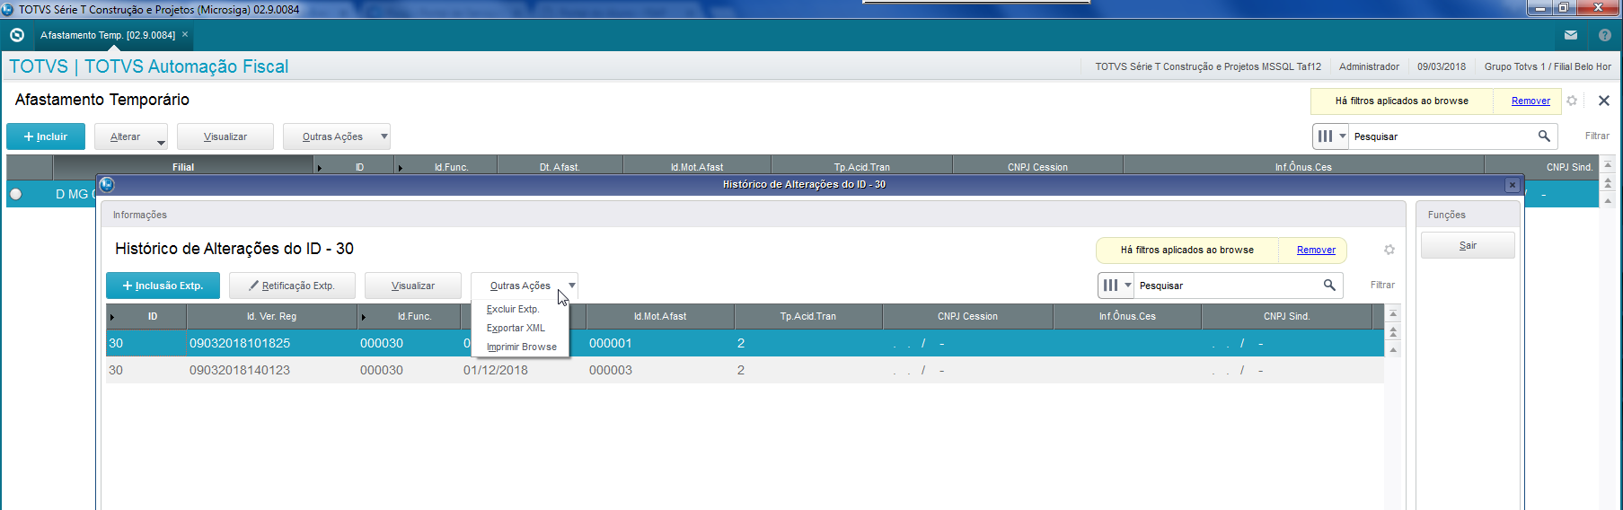Choose Excluir Extp. from the menu

tap(513, 309)
